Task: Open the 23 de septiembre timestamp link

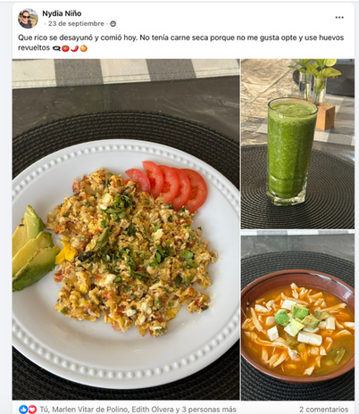Action: coord(76,24)
